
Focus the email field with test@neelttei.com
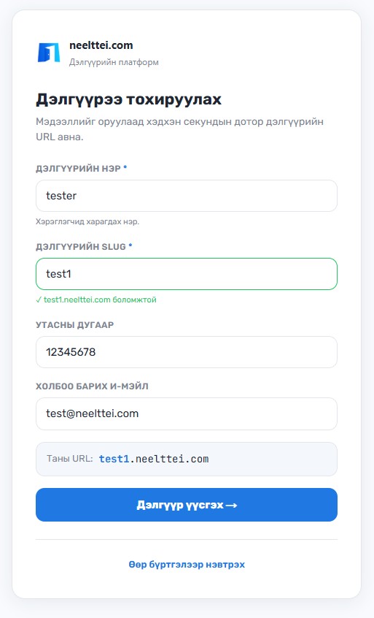[x=187, y=414]
